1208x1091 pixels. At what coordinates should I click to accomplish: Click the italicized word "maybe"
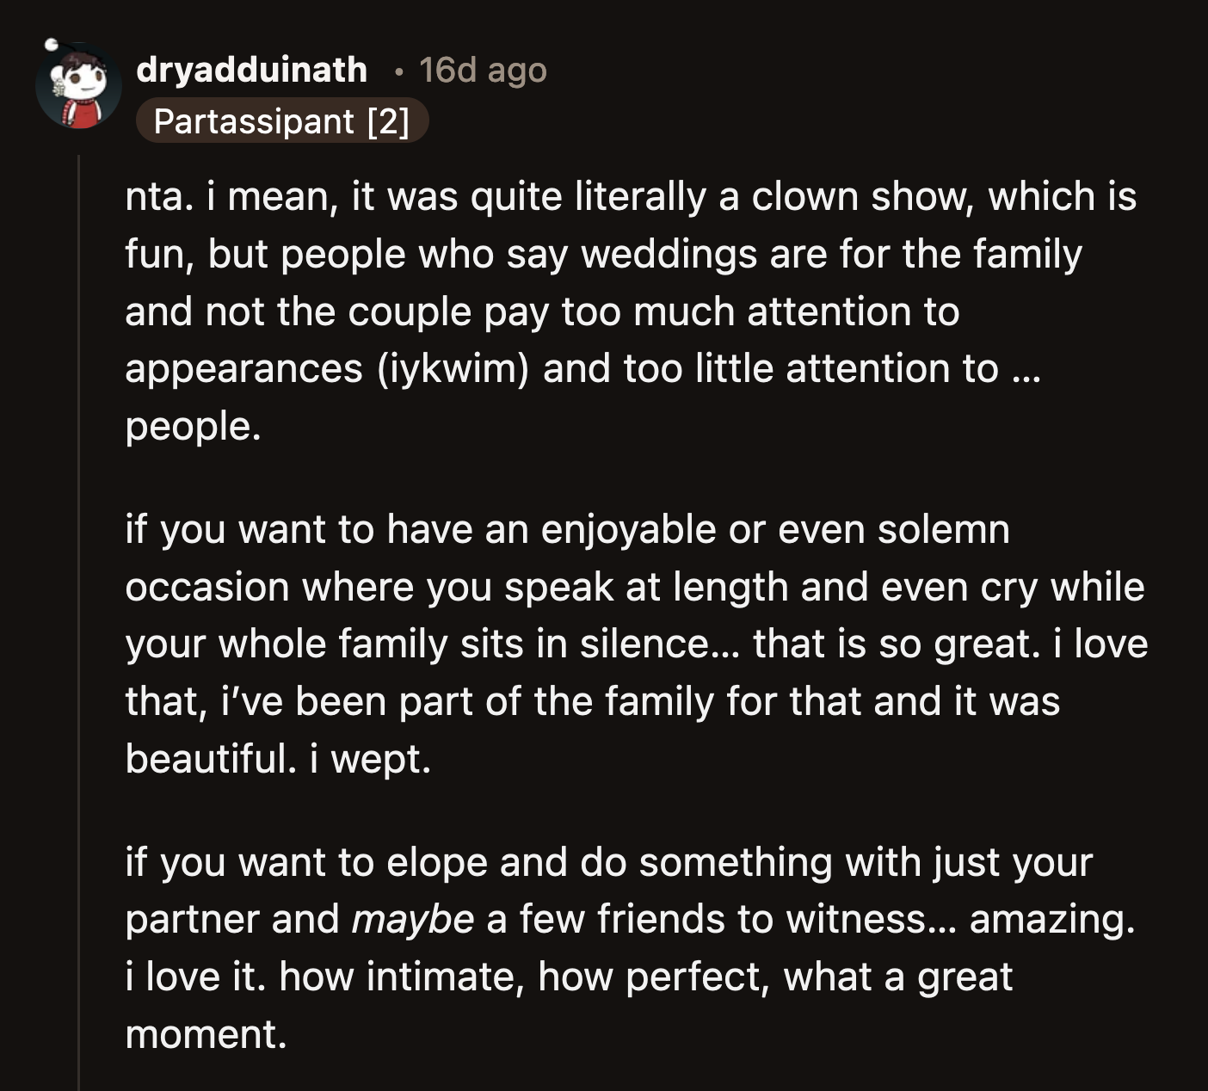pos(412,919)
